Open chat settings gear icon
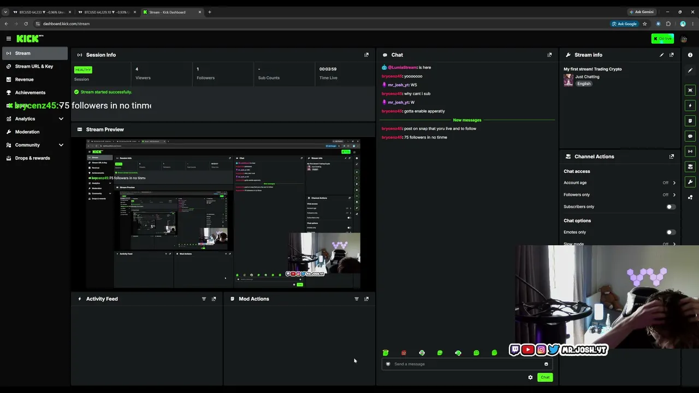 (x=530, y=377)
